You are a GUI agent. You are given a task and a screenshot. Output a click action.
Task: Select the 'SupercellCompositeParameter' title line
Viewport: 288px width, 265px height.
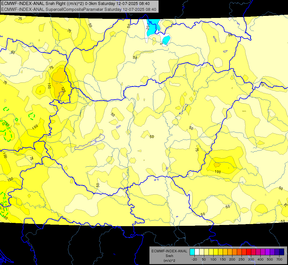click(79, 9)
